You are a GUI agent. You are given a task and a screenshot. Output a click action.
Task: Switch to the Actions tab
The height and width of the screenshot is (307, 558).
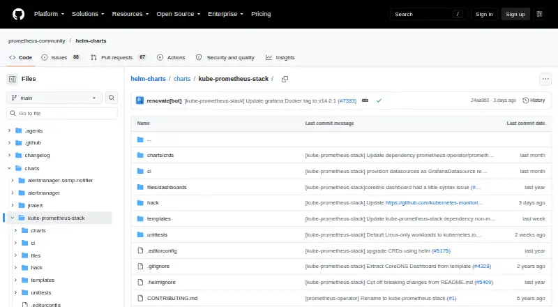(x=171, y=57)
